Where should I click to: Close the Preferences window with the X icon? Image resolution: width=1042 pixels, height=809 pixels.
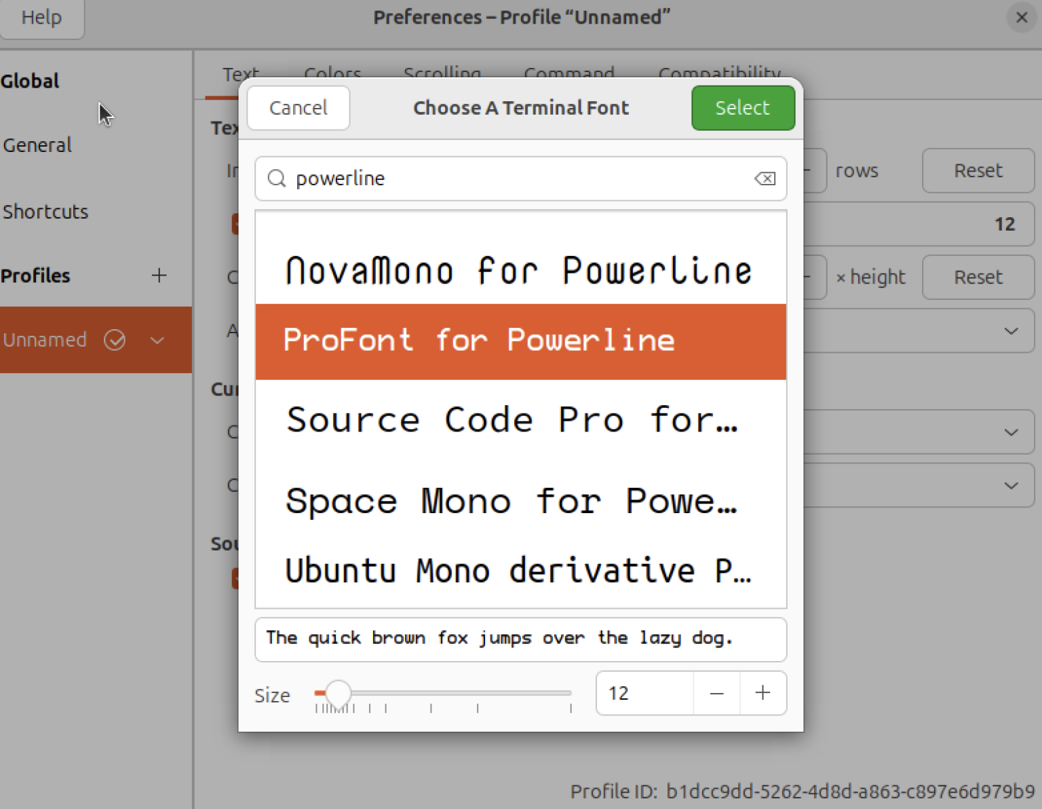click(1022, 18)
